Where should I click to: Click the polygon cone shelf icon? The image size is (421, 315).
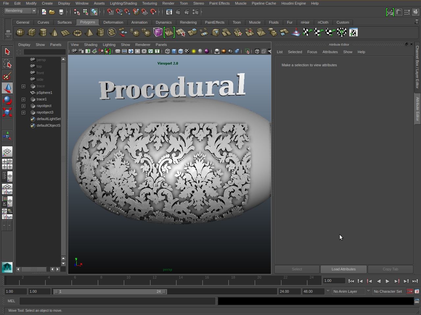(54, 32)
